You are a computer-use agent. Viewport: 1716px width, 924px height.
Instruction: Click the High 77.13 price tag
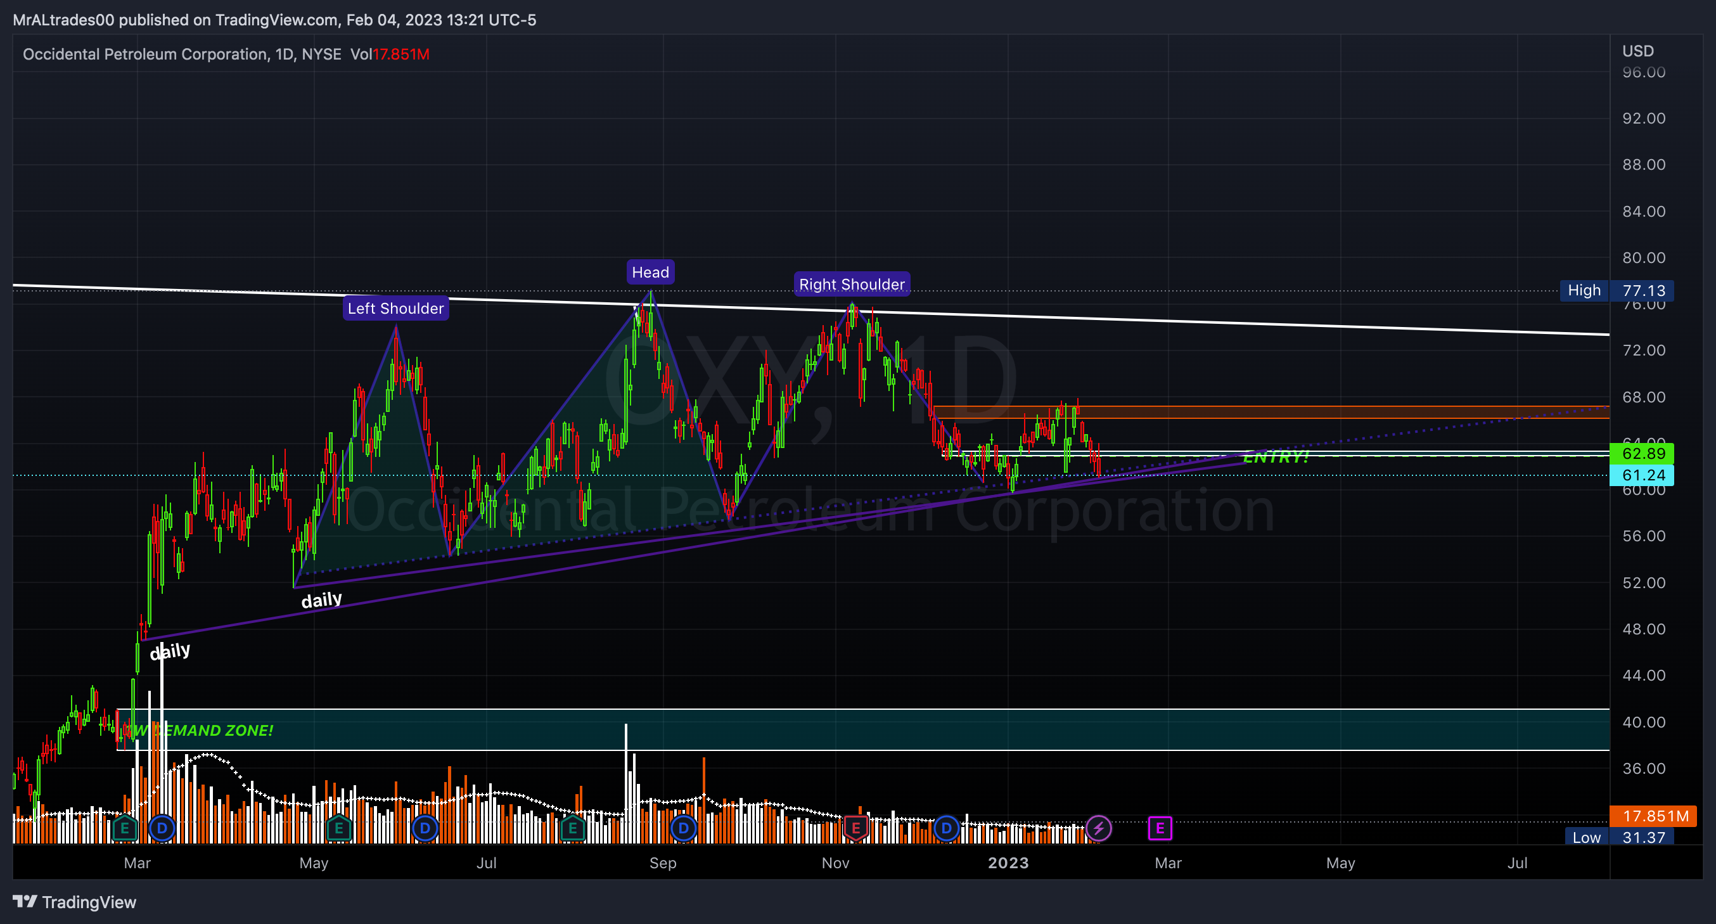[1616, 290]
